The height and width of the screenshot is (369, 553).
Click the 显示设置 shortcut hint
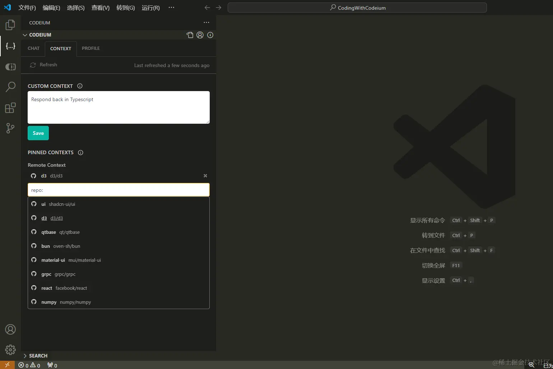pyautogui.click(x=448, y=280)
